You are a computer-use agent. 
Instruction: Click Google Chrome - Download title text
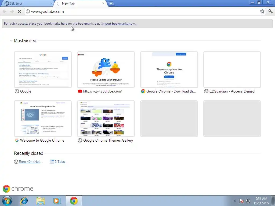[171, 91]
